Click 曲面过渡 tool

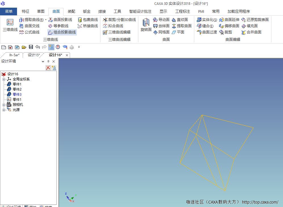207,32
